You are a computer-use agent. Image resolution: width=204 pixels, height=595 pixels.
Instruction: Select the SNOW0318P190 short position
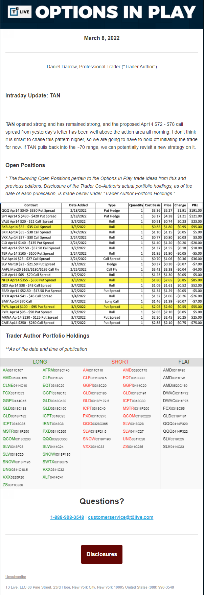[x=97, y=439]
